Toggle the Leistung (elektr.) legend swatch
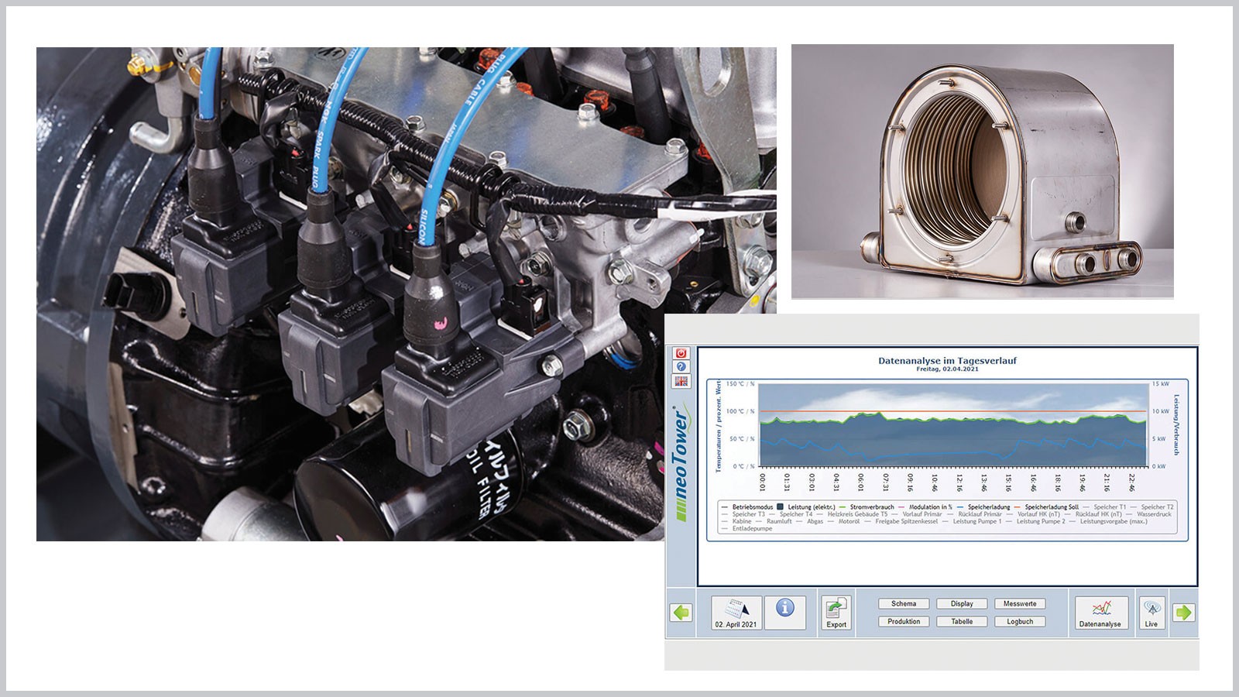1239x697 pixels. point(781,507)
